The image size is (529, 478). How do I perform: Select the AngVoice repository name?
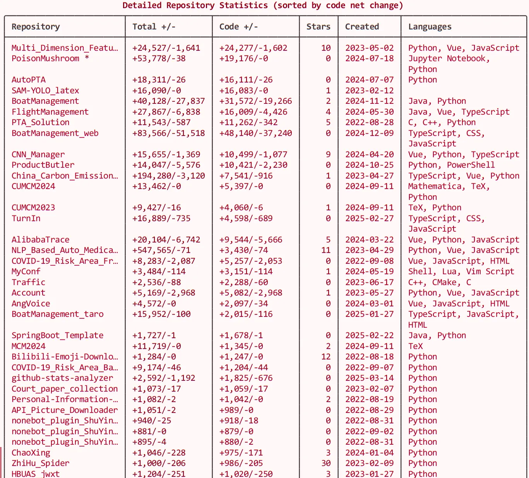pos(31,304)
